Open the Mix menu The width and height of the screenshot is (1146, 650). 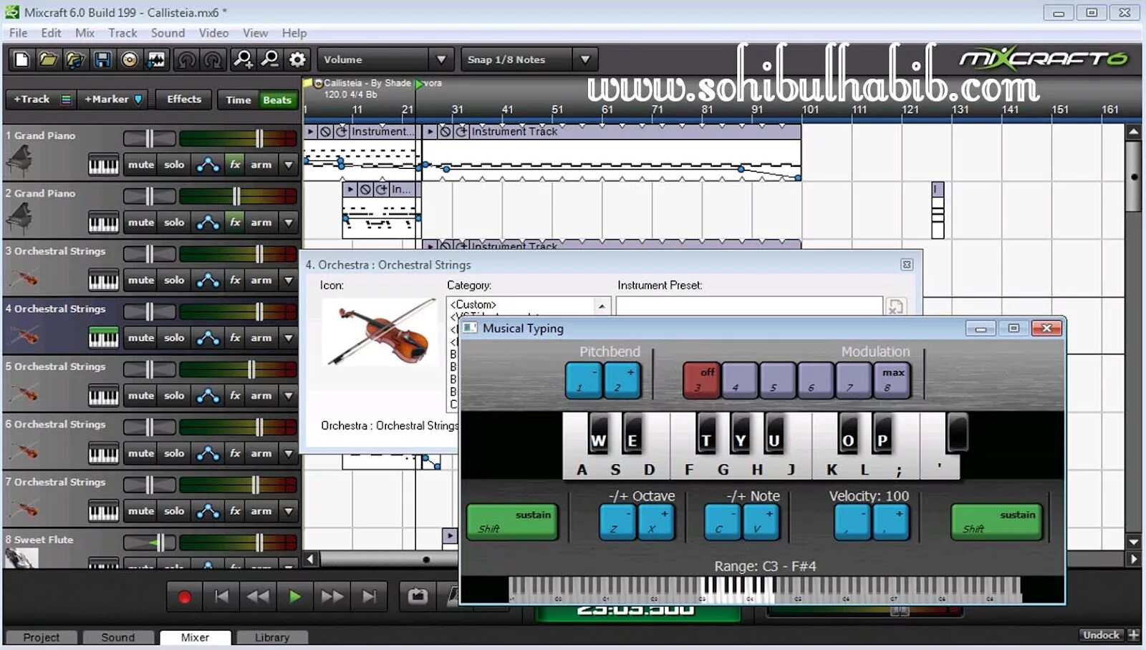[85, 33]
